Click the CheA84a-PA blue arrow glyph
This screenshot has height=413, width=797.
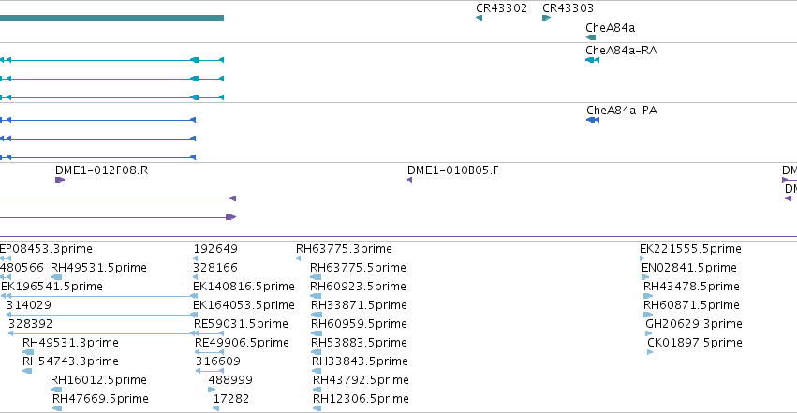click(593, 120)
